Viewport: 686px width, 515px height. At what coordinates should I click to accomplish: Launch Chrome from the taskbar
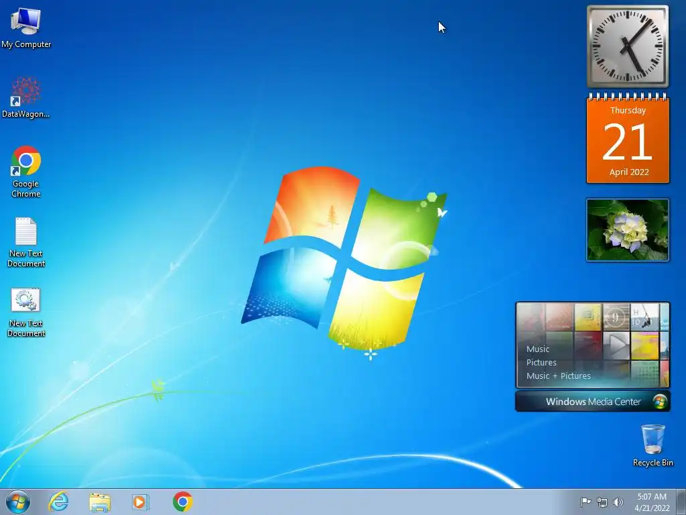click(x=182, y=502)
